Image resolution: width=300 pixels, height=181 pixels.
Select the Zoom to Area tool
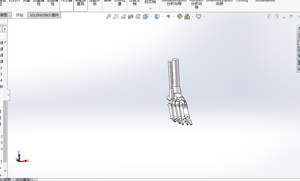pos(116,16)
